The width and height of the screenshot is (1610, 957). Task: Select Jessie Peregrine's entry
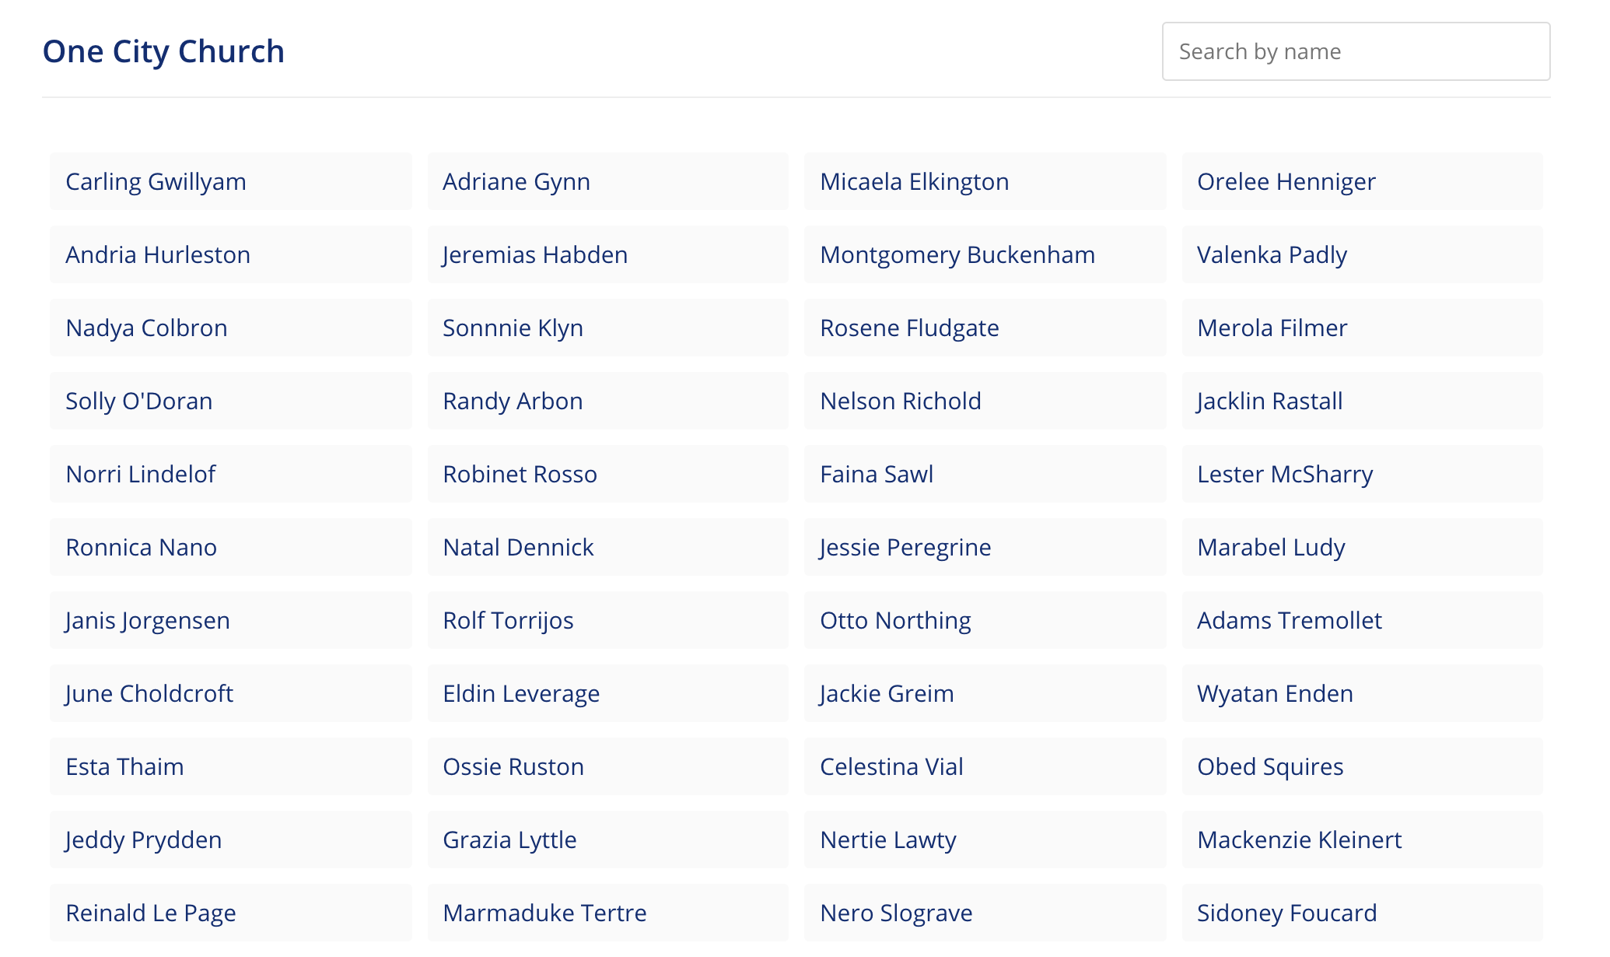(x=985, y=547)
